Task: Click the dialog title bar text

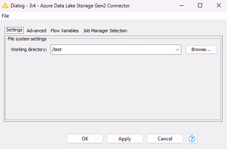Action: click(x=70, y=6)
